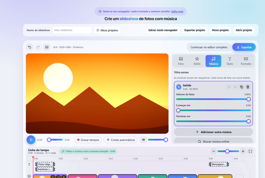Screen dimensions: 265x178
Task: Click Gravar tempos button
Action: coord(88,140)
